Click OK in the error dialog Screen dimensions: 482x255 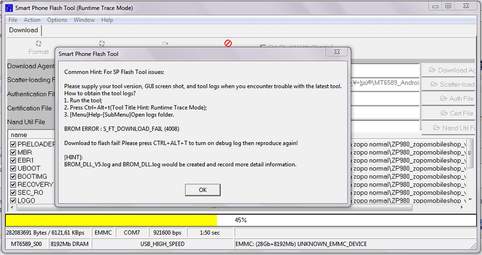[x=202, y=190]
